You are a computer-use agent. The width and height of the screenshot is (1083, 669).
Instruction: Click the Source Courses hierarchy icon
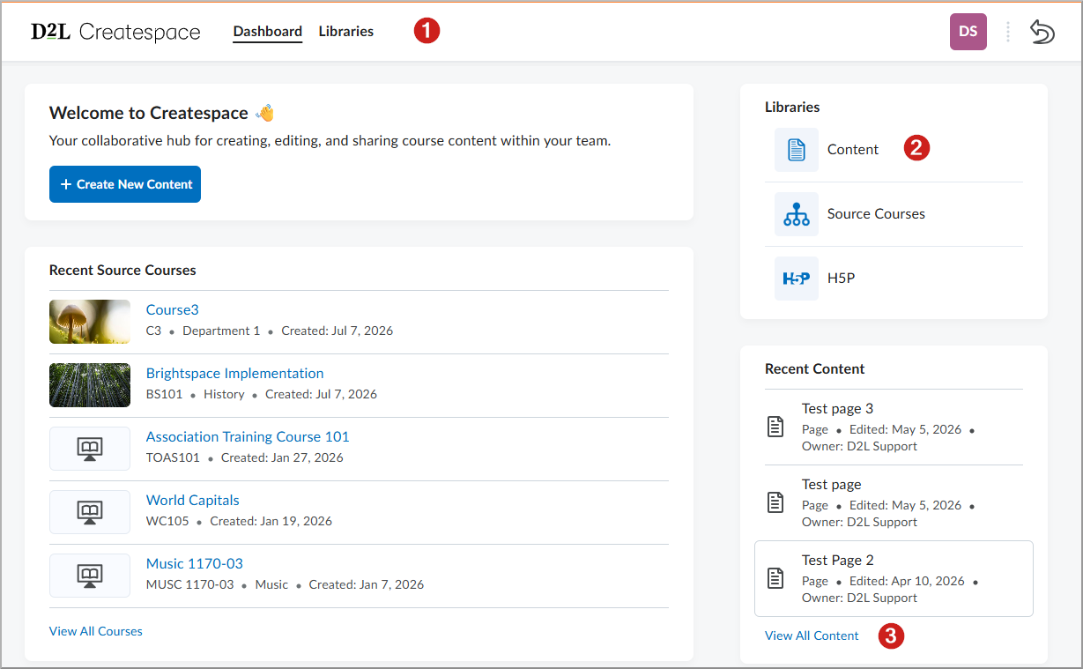tap(797, 214)
